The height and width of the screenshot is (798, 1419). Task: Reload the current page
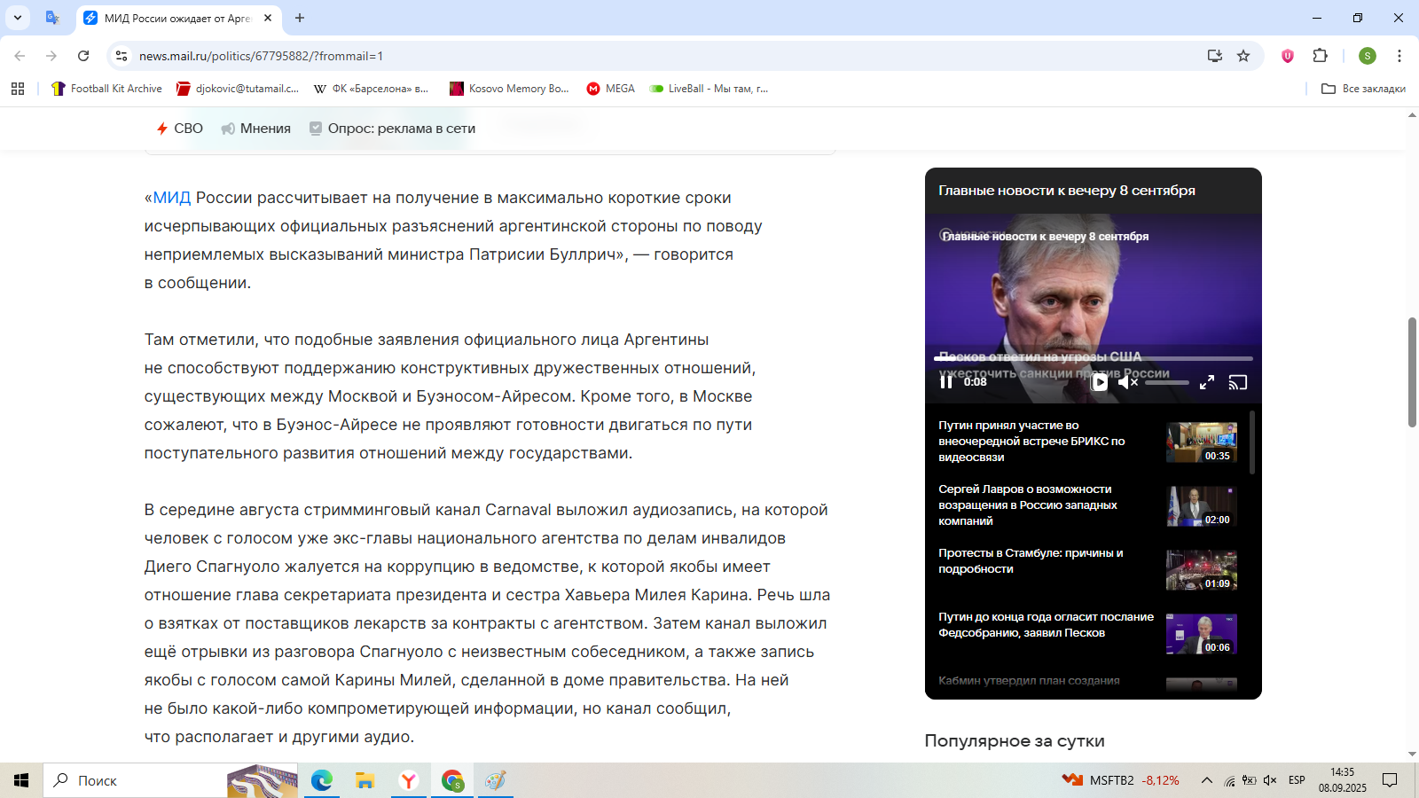coord(83,56)
